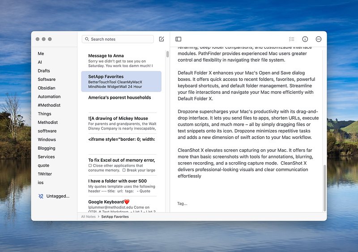Select the #Methodist tag

point(49,105)
